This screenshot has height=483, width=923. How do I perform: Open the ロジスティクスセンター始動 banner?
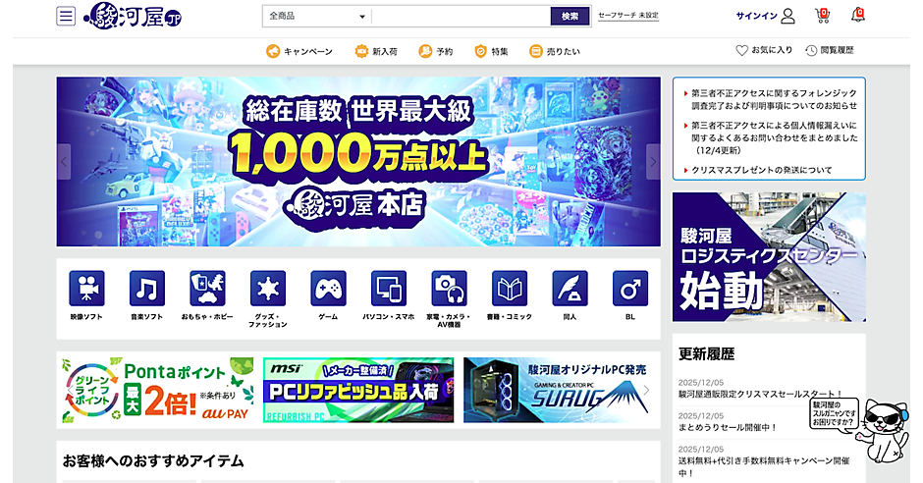769,257
